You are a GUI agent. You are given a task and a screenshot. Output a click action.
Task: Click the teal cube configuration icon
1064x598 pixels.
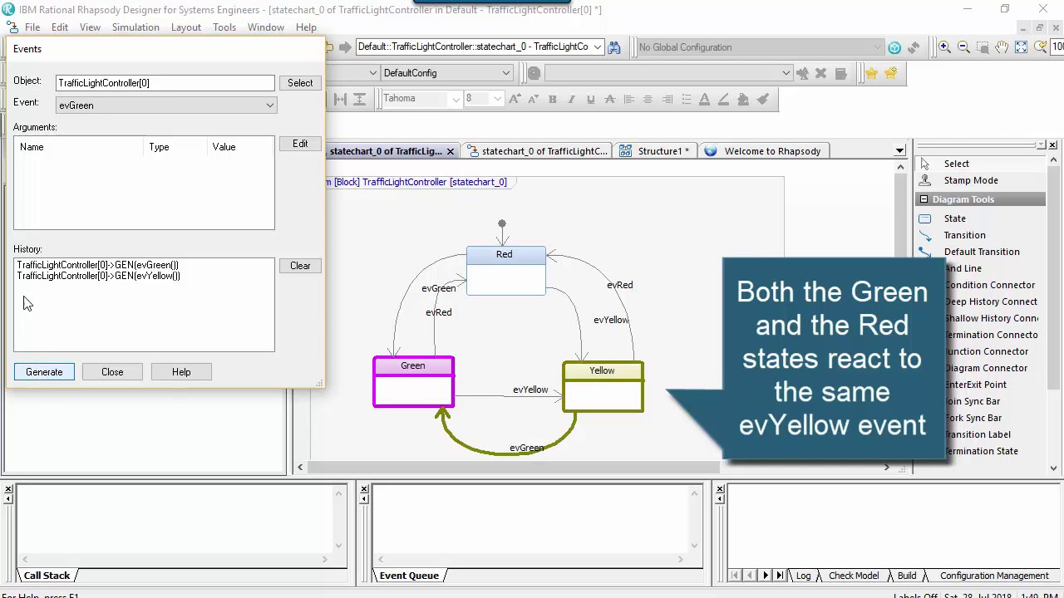tap(894, 47)
